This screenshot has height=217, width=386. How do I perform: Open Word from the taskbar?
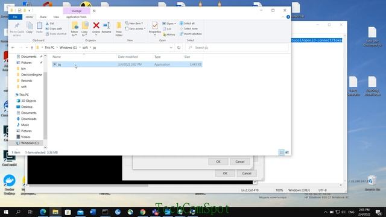(93, 212)
